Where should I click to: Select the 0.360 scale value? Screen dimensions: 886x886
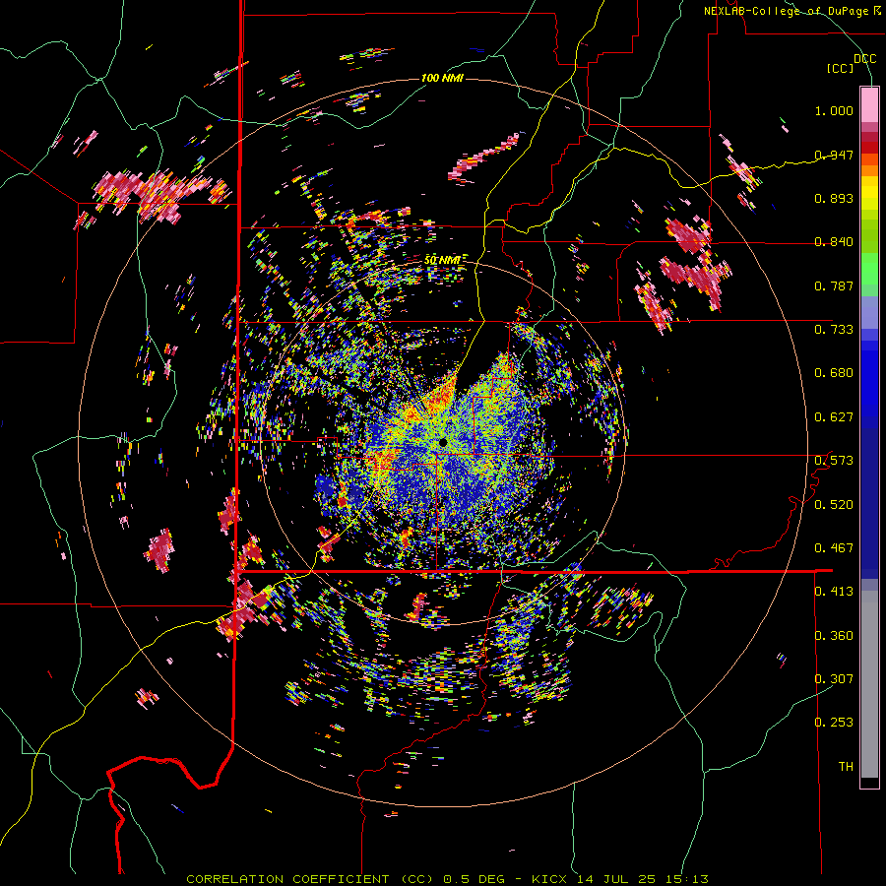pos(834,636)
